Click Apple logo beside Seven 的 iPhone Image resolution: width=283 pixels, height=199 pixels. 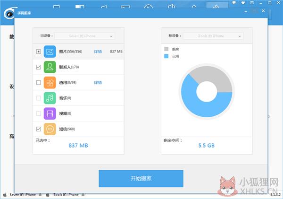pyautogui.click(x=5, y=195)
